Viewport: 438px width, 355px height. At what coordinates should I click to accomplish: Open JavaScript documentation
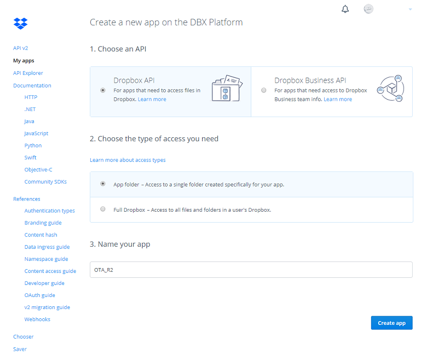click(x=36, y=133)
